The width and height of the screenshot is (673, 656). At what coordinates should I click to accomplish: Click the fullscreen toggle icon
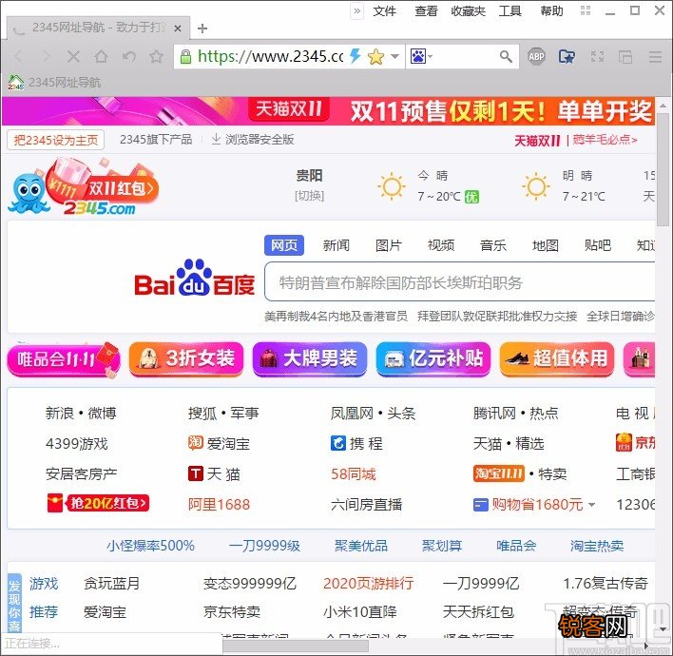point(598,56)
